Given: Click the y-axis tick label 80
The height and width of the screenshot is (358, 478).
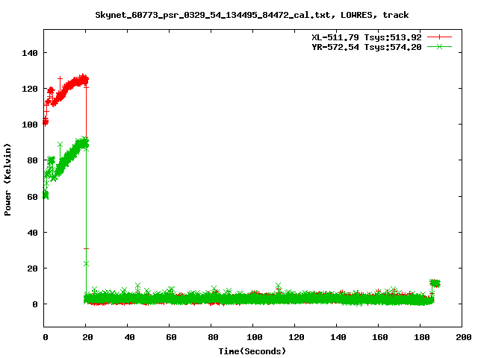Looking at the screenshot, I should (x=32, y=160).
